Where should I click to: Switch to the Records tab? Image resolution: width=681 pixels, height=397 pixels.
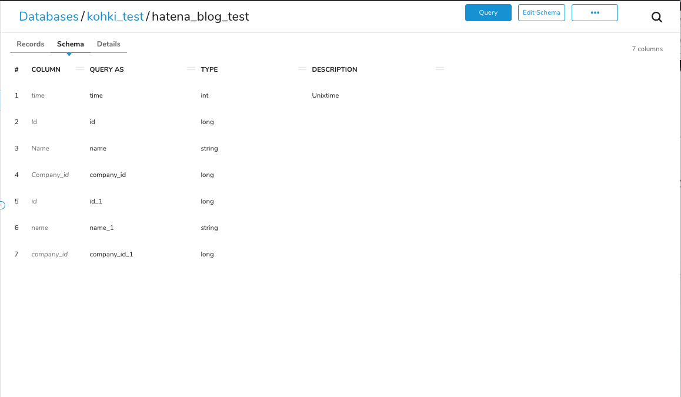coord(31,44)
